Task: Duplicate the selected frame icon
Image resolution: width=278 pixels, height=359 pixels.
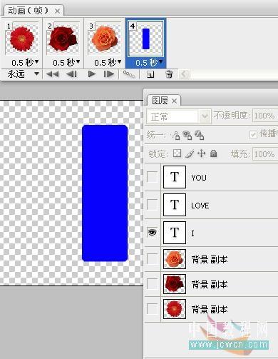Action: point(150,74)
